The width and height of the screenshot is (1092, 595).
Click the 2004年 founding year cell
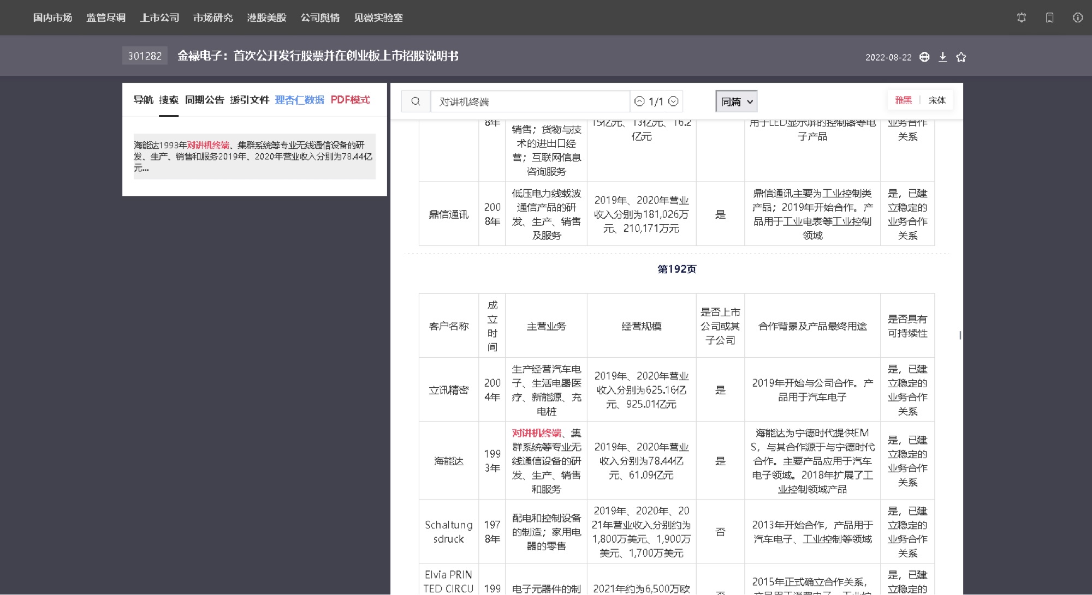[492, 390]
